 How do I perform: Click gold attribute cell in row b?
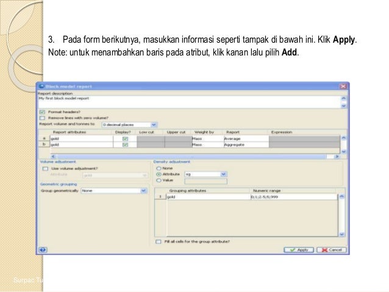click(82, 144)
